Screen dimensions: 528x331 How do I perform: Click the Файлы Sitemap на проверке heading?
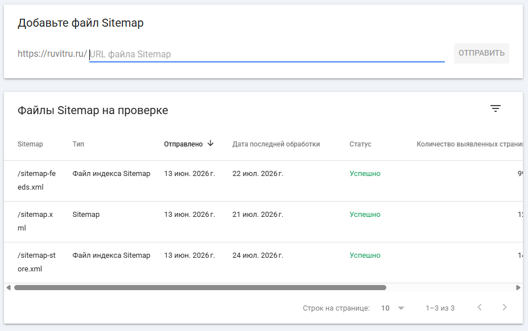pos(93,110)
